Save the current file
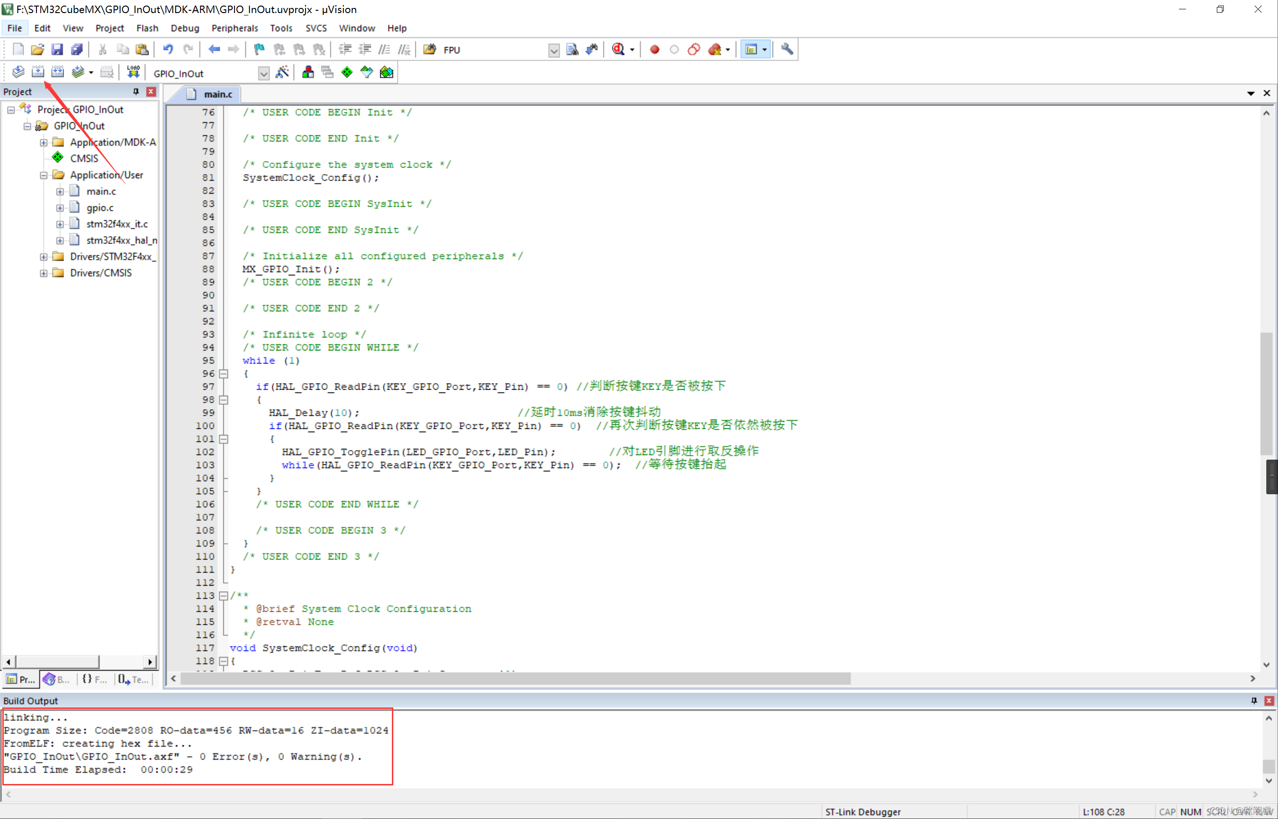The height and width of the screenshot is (819, 1278). (57, 49)
